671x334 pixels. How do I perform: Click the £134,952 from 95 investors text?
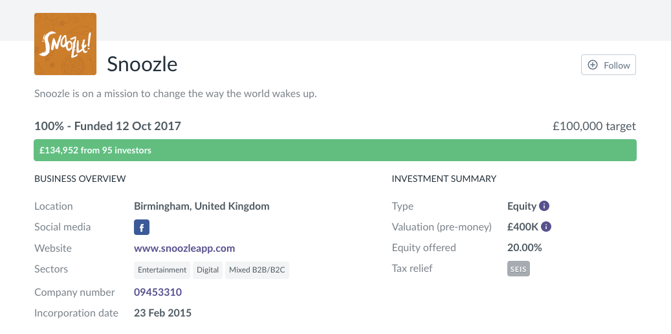pyautogui.click(x=95, y=150)
